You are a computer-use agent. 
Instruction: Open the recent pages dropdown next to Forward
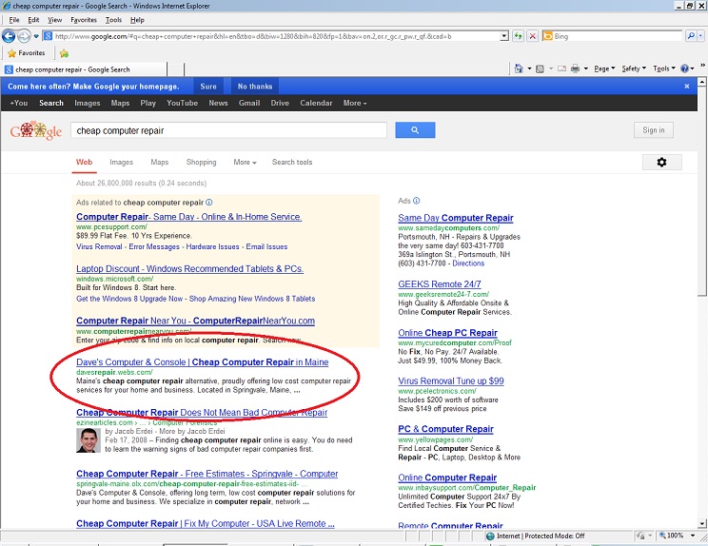click(x=35, y=36)
